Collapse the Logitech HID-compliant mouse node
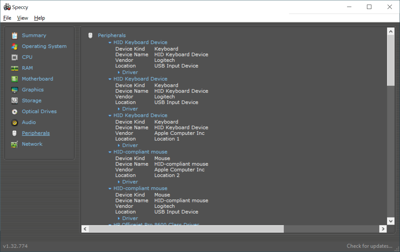400x252 pixels. pos(110,189)
